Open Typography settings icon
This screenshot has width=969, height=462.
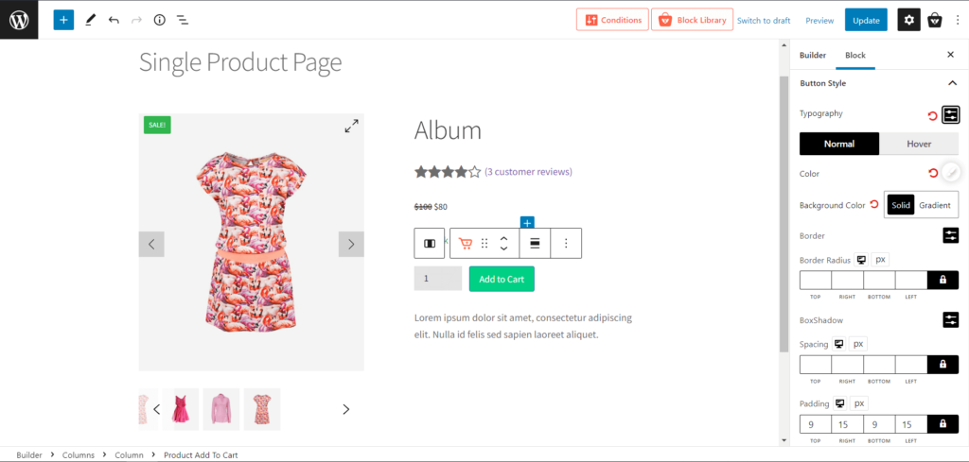951,114
